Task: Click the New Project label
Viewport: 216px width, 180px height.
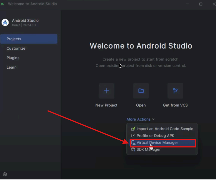Action: (x=106, y=105)
